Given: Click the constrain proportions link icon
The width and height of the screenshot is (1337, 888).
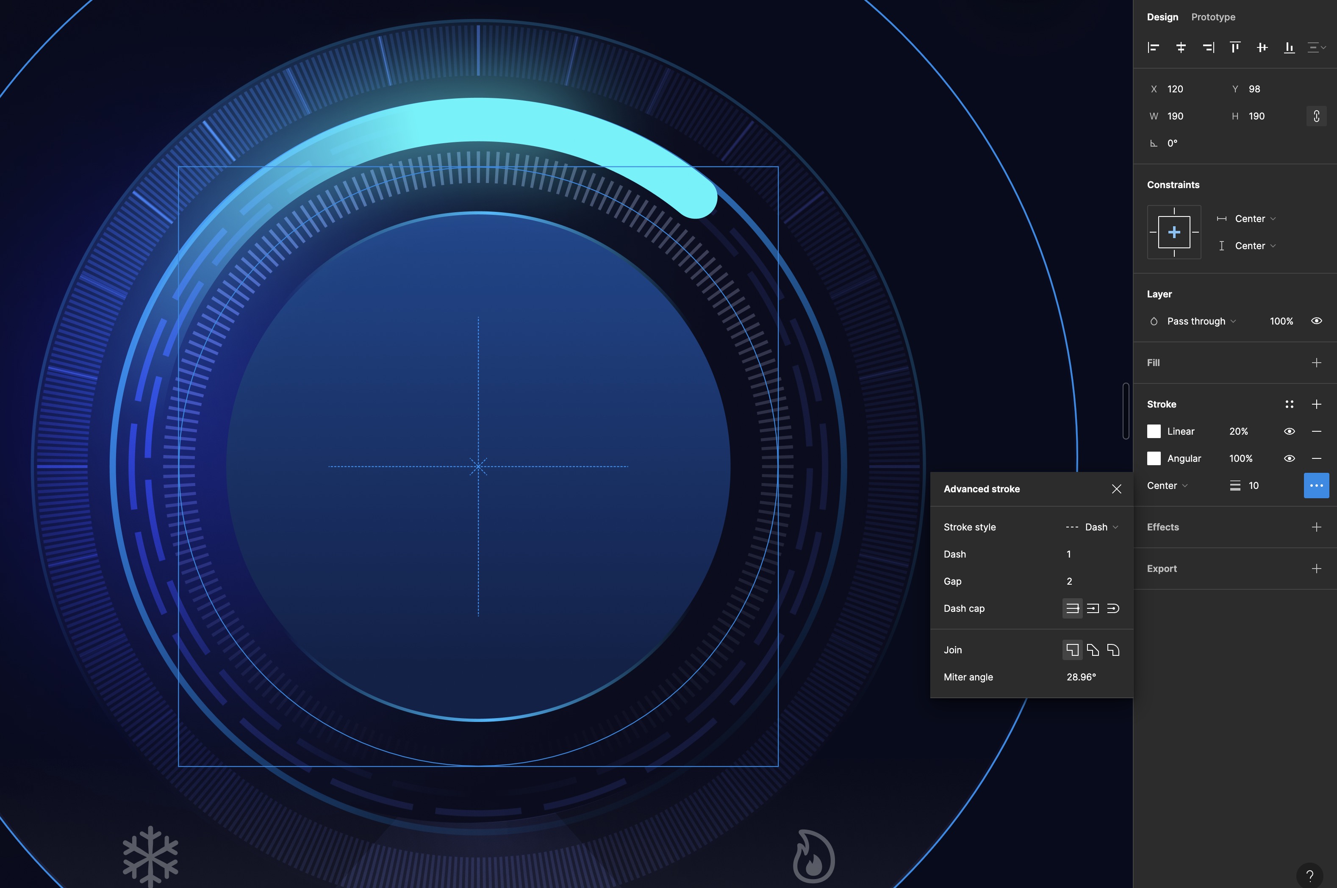Looking at the screenshot, I should click(1316, 116).
